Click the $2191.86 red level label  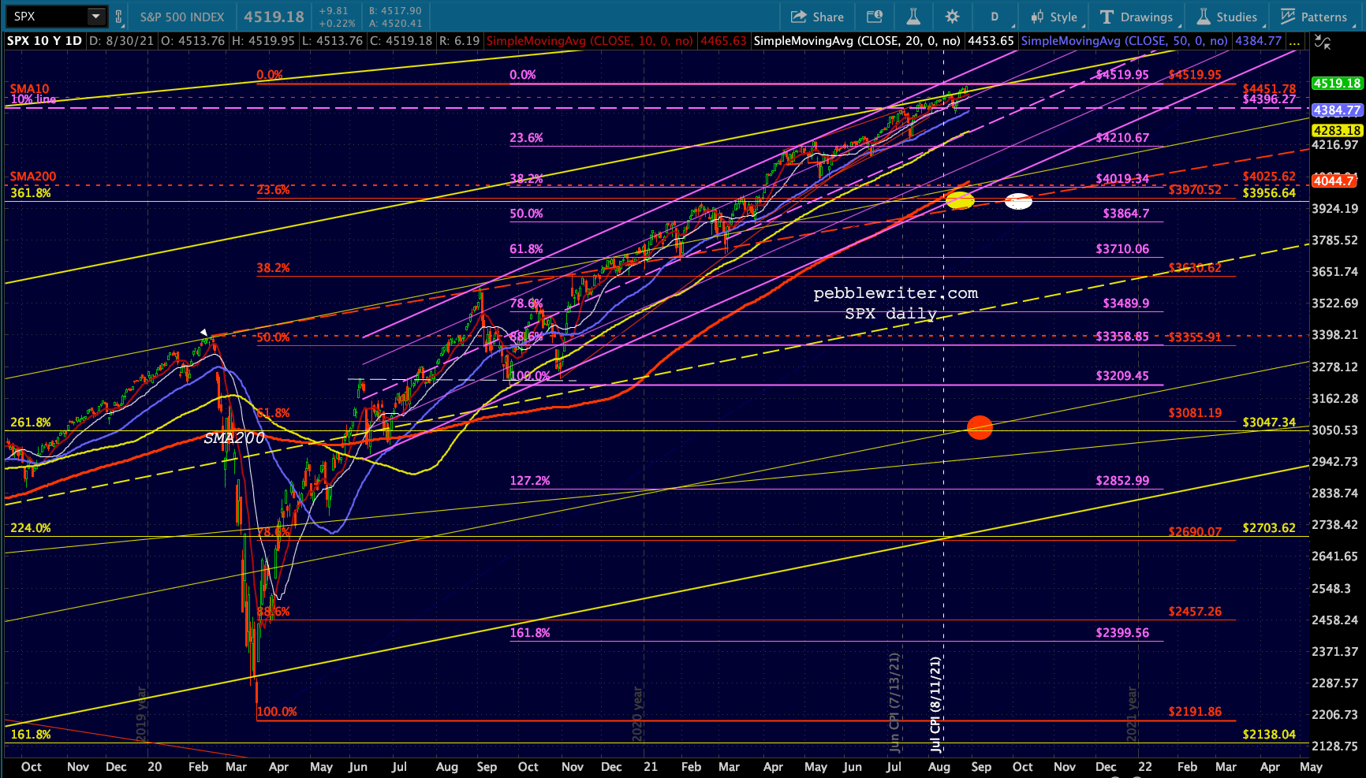(1195, 711)
